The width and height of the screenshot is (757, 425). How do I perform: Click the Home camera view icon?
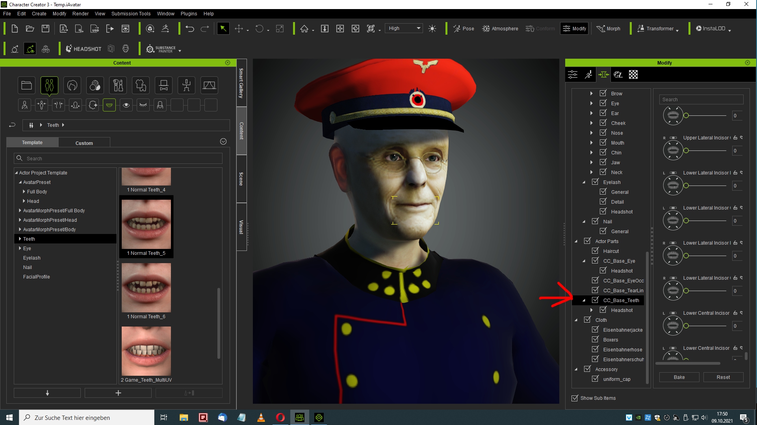click(304, 28)
